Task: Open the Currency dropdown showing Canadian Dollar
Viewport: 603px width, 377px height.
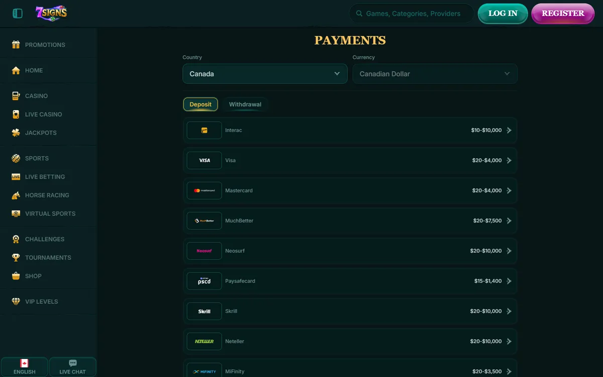Action: (x=435, y=73)
